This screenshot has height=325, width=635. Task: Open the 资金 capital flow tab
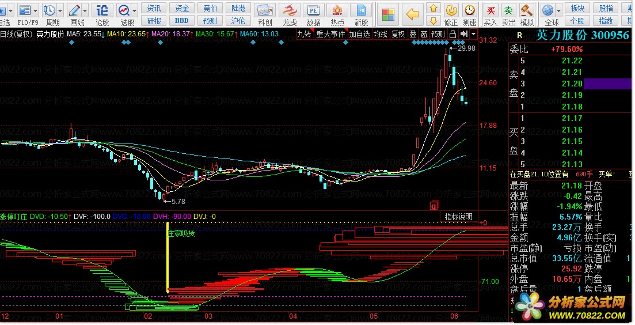pyautogui.click(x=182, y=8)
